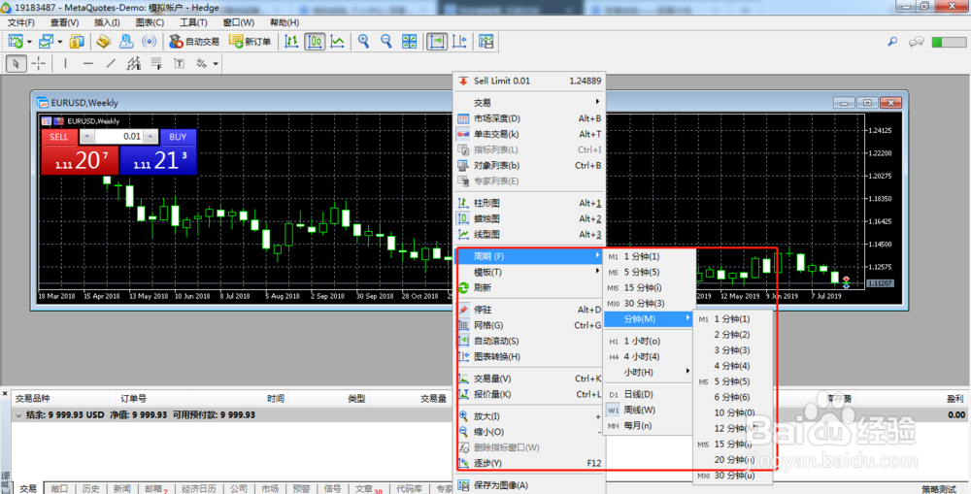Open Market Watch gold coins icon
Image resolution: width=971 pixels, height=494 pixels.
pyautogui.click(x=77, y=42)
